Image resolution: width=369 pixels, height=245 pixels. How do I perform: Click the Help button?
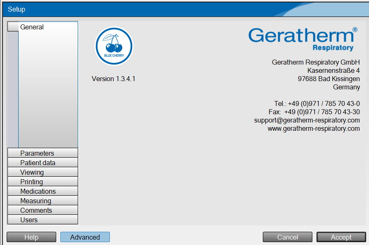point(31,237)
